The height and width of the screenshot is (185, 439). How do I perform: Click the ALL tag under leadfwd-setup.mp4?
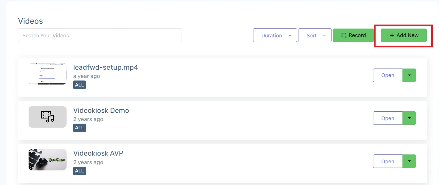pyautogui.click(x=79, y=85)
